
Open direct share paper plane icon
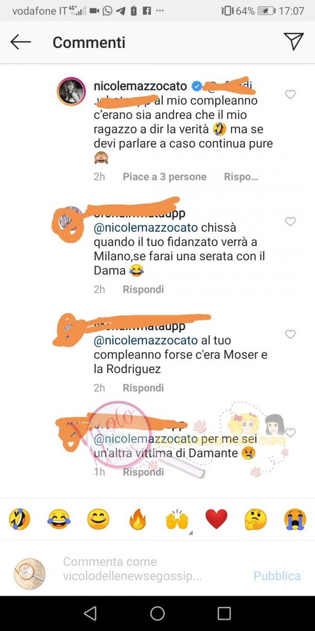point(293,42)
